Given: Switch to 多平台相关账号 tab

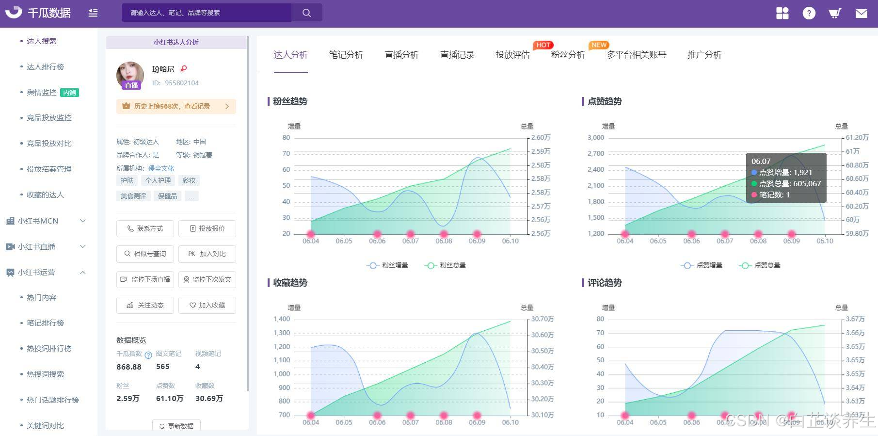Looking at the screenshot, I should pos(637,55).
